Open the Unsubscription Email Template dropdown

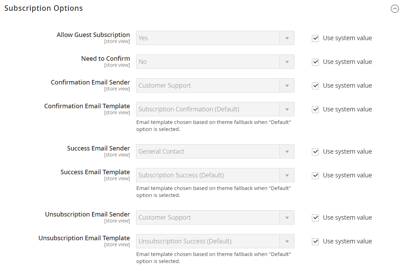(x=215, y=241)
